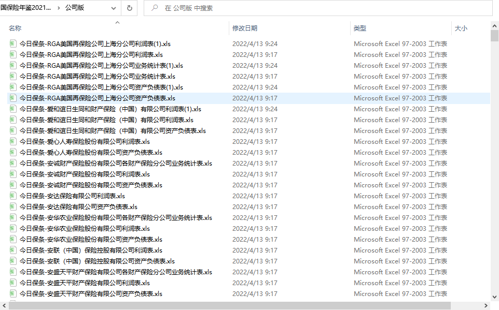The height and width of the screenshot is (310, 499).
Task: Refresh the 公司版 folder view
Action: pos(130,8)
